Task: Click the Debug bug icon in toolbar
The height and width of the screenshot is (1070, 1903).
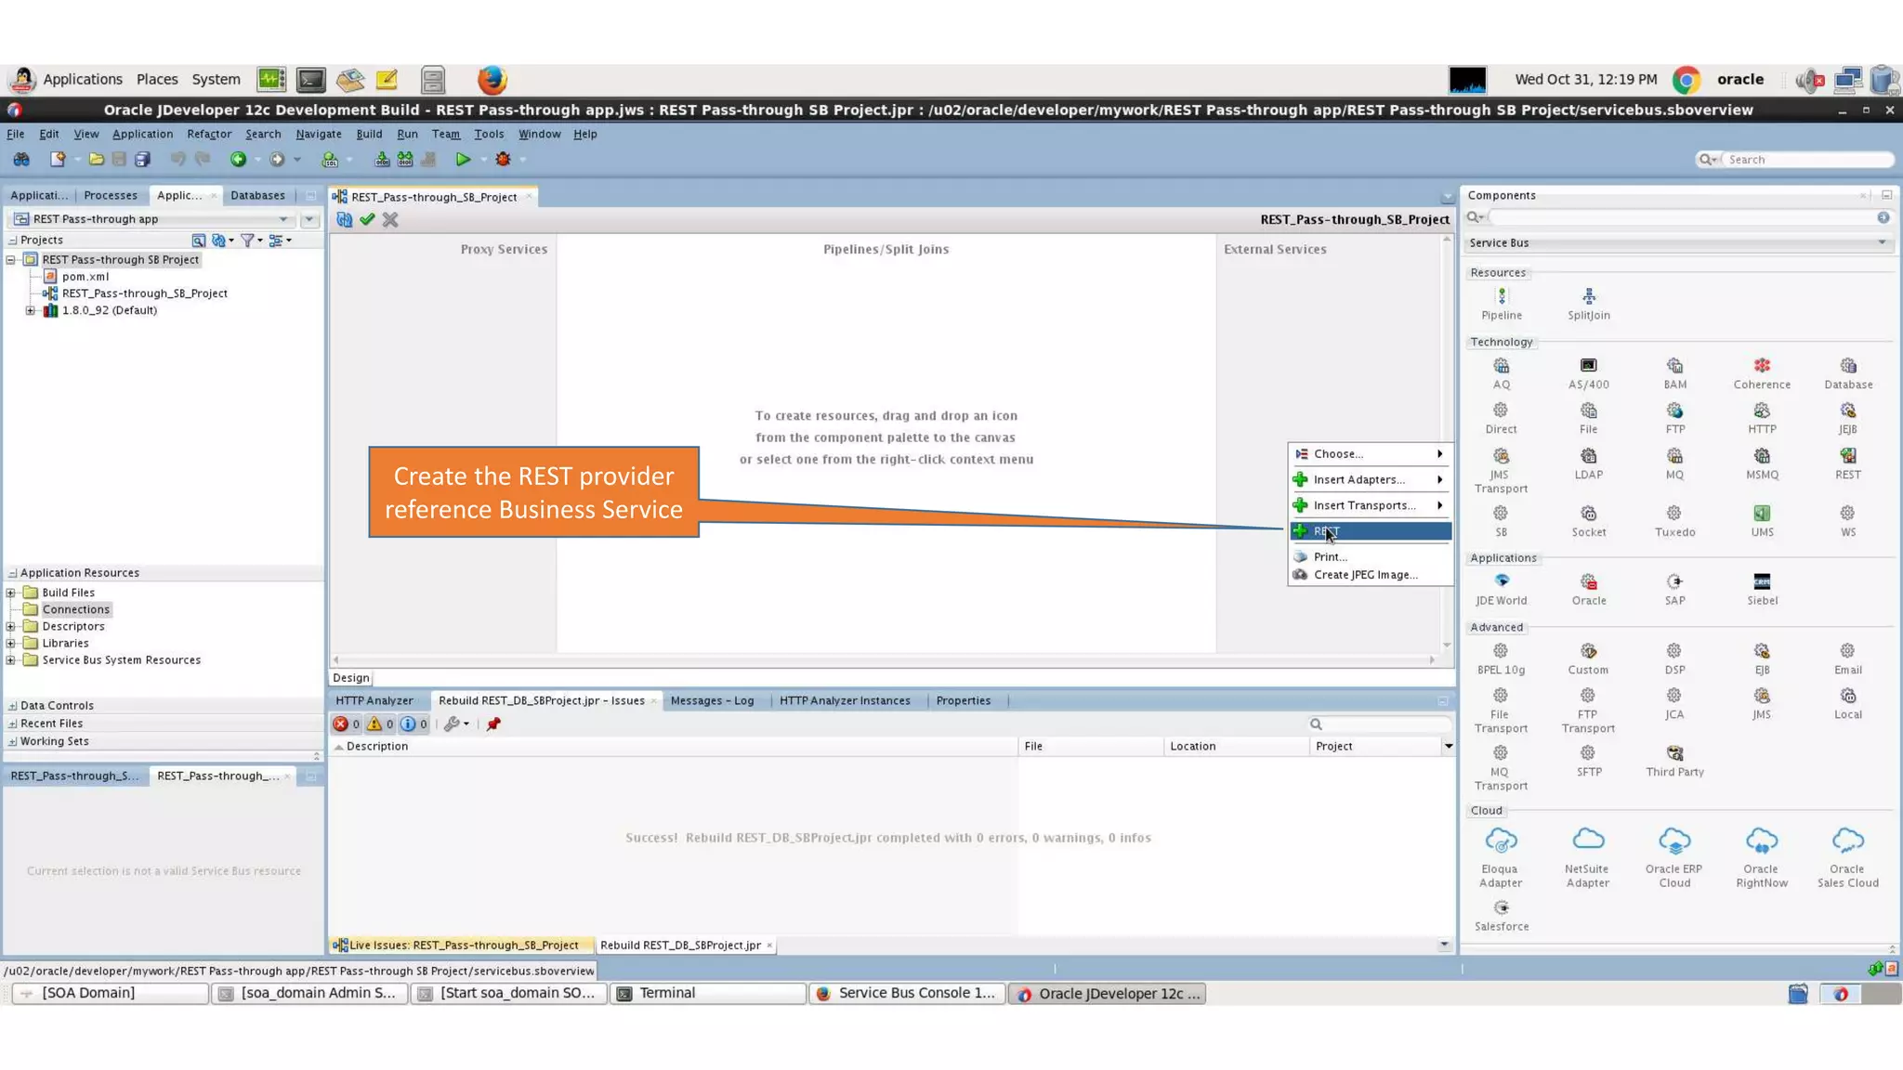Action: (503, 160)
